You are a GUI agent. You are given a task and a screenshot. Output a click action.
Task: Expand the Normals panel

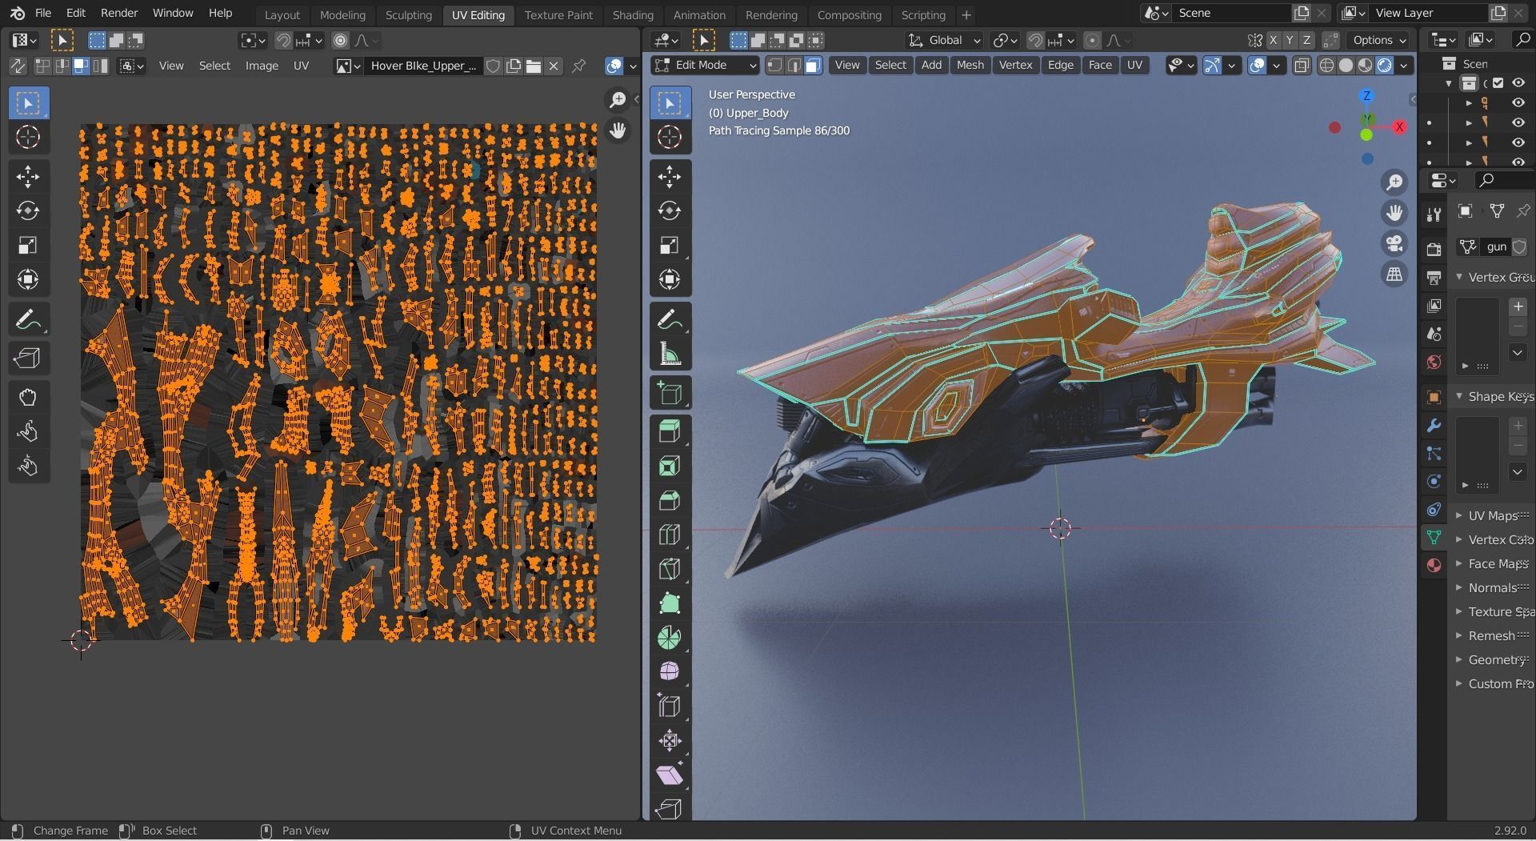(1493, 588)
